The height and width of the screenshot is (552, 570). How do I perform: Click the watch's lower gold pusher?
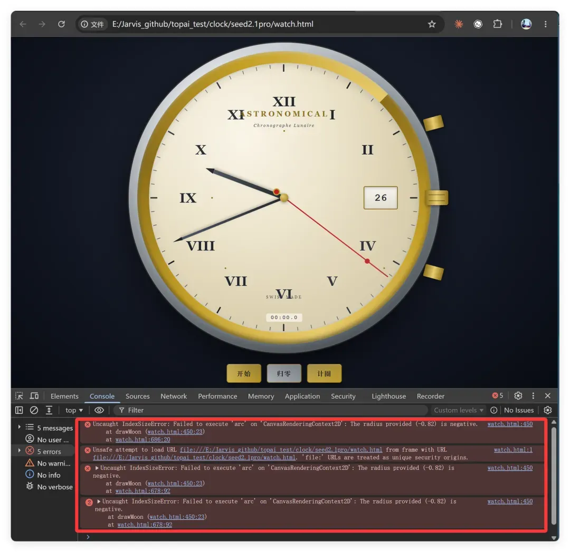coord(433,272)
